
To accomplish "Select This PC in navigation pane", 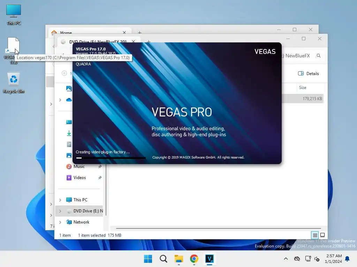I will [x=80, y=200].
